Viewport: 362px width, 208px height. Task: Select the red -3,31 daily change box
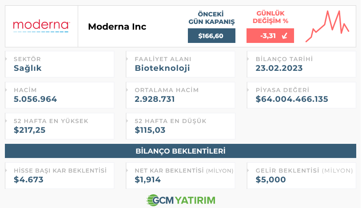pyautogui.click(x=270, y=36)
